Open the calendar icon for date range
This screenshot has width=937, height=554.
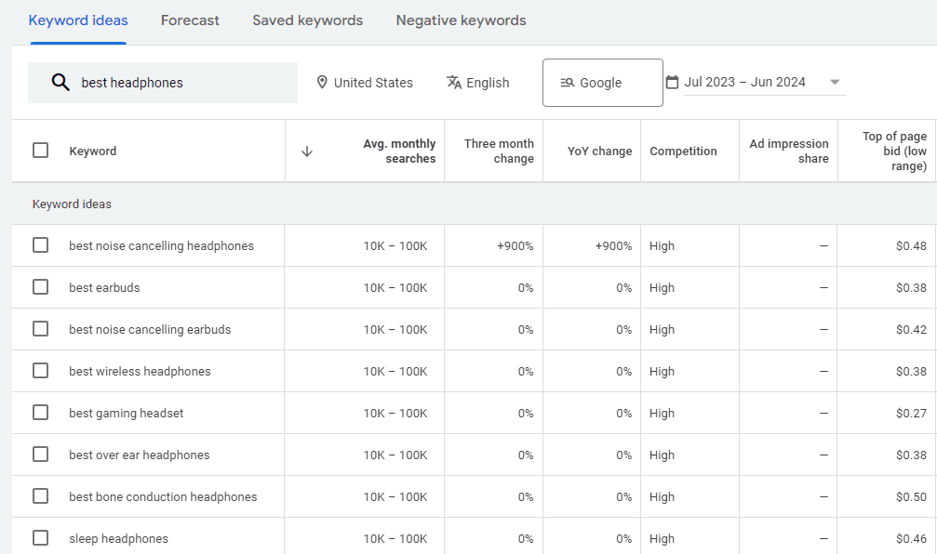(x=682, y=82)
